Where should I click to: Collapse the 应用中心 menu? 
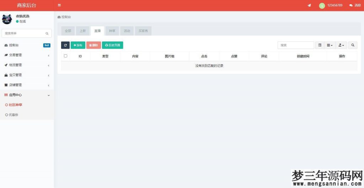(27, 95)
